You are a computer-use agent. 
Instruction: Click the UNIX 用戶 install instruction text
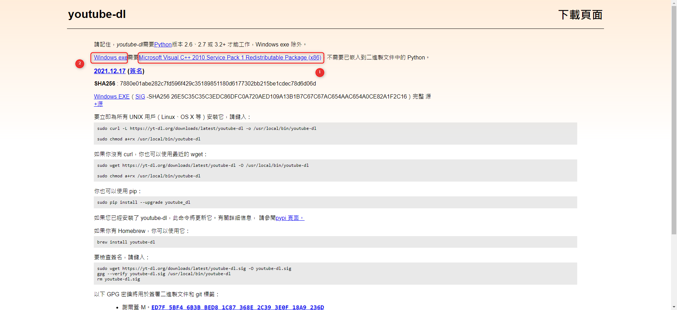tap(172, 117)
